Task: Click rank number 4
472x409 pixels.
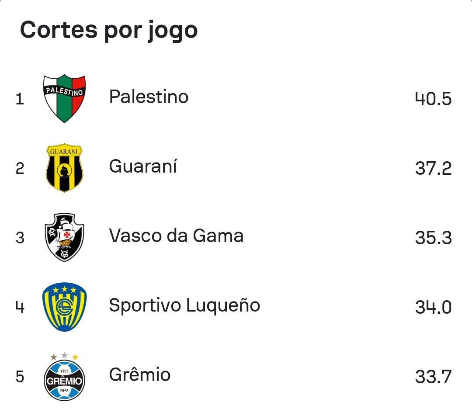Action: (x=20, y=307)
